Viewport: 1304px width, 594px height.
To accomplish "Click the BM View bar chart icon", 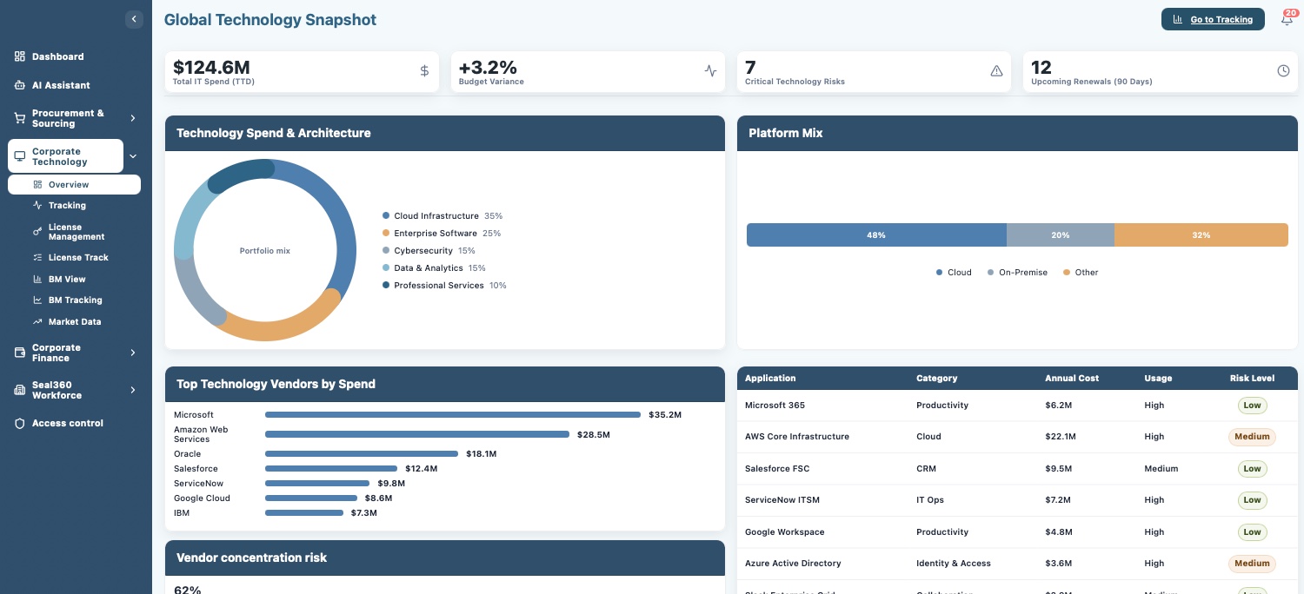I will point(37,280).
